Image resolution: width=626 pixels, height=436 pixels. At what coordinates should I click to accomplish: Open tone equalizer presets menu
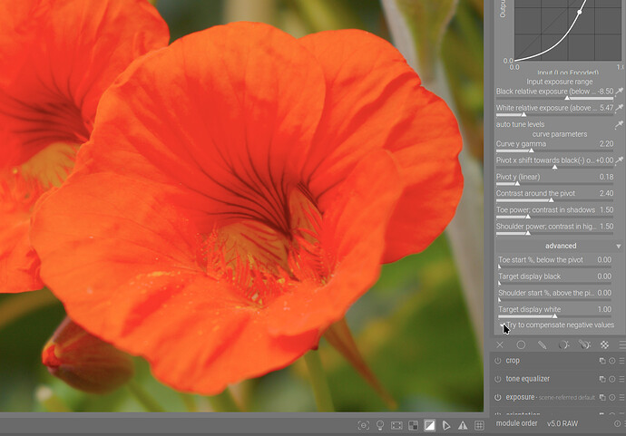622,379
